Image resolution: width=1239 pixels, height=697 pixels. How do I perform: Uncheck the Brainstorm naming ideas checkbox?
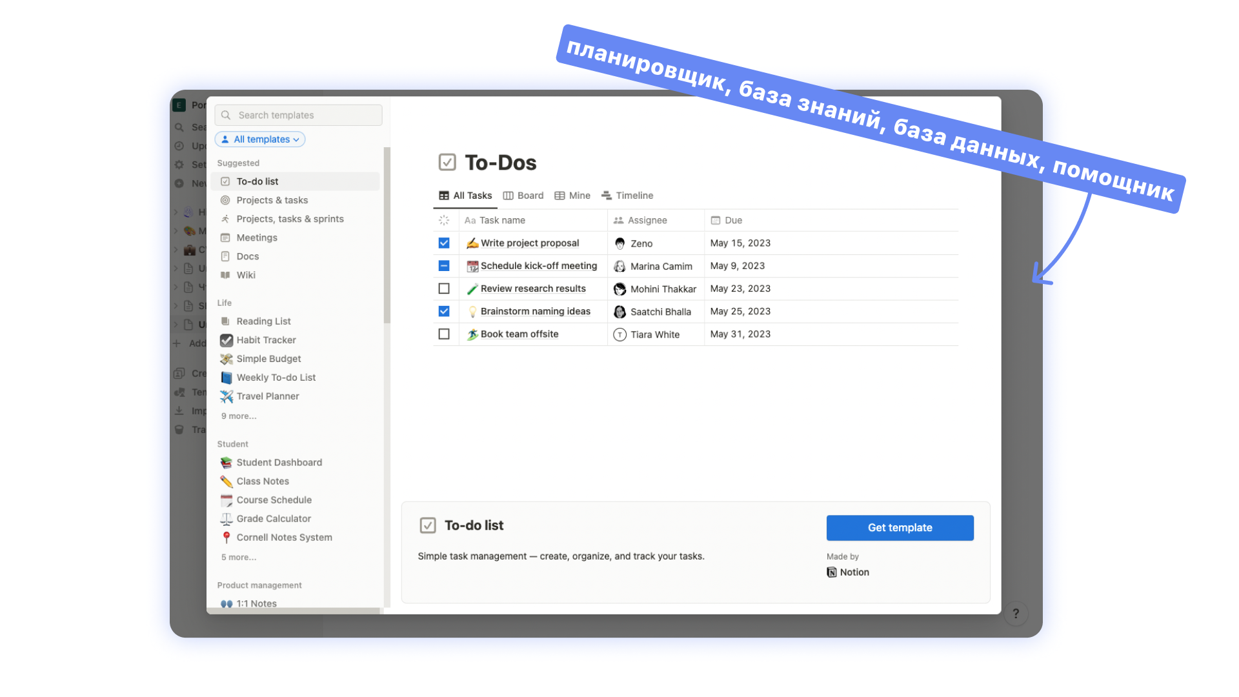pos(444,311)
